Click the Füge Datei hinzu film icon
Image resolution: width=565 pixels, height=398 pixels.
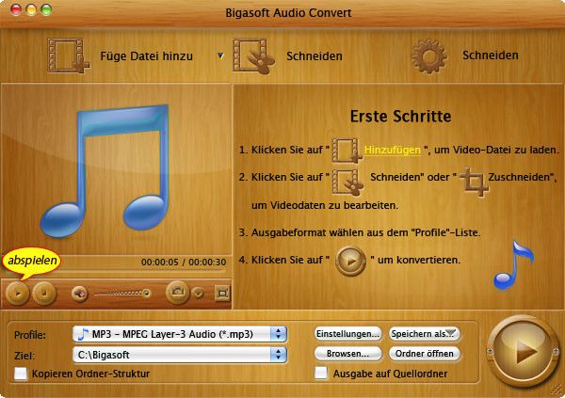(68, 56)
